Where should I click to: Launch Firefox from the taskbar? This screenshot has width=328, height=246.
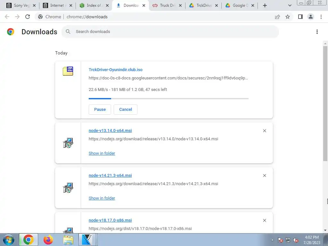(x=48, y=240)
